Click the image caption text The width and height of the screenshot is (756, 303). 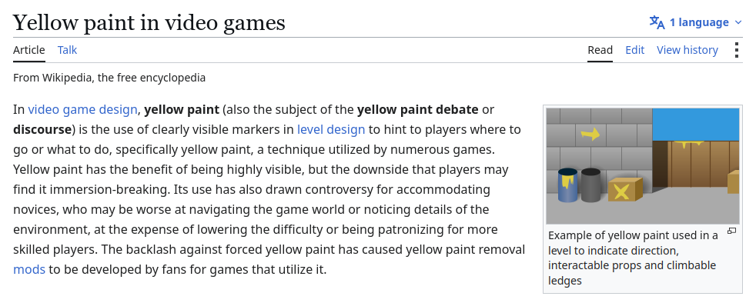[633, 258]
